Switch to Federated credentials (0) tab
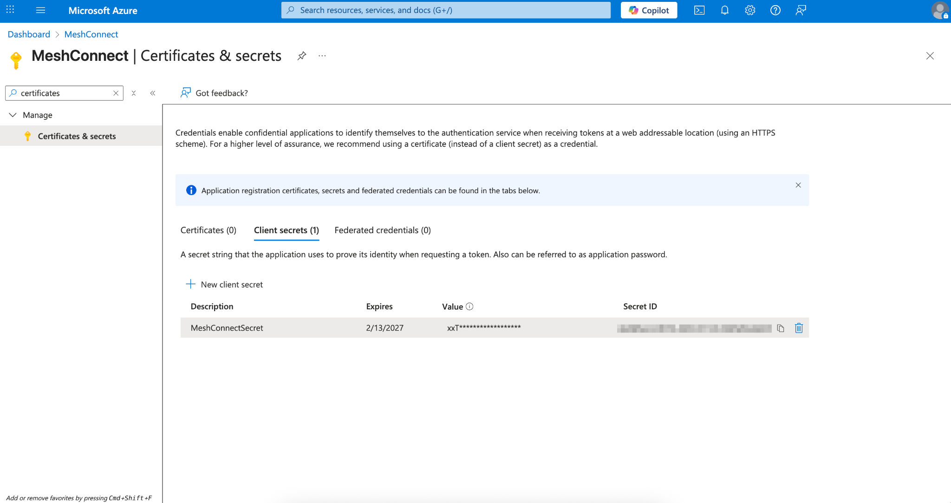Image resolution: width=951 pixels, height=503 pixels. coord(383,230)
